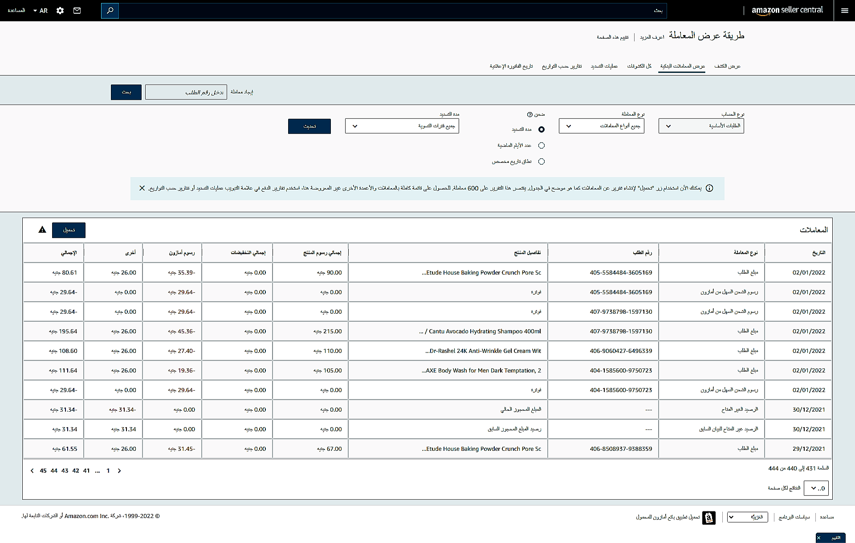Image resolution: width=855 pixels, height=543 pixels.
Task: Switch to عرض المعاملات البنكية tab
Action: pos(682,66)
